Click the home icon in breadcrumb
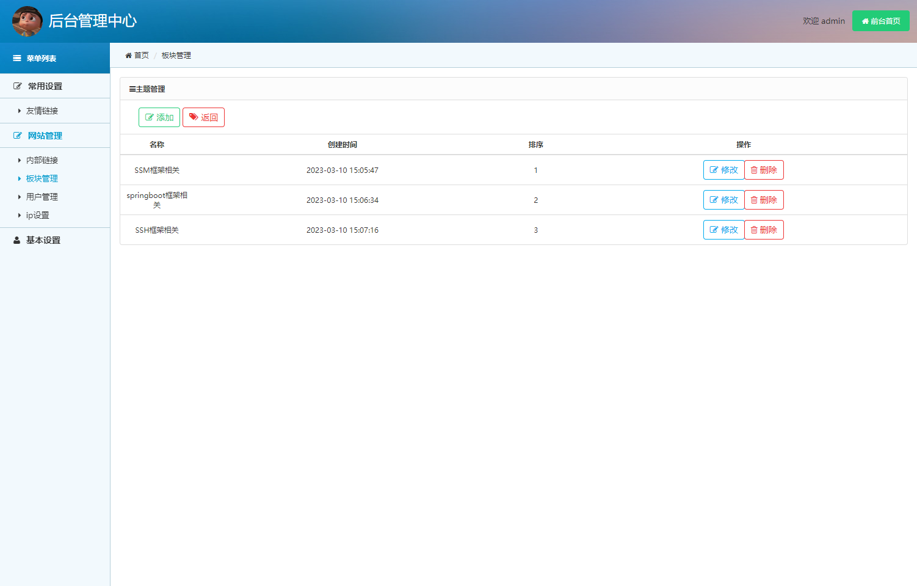Viewport: 917px width, 586px height. [128, 56]
